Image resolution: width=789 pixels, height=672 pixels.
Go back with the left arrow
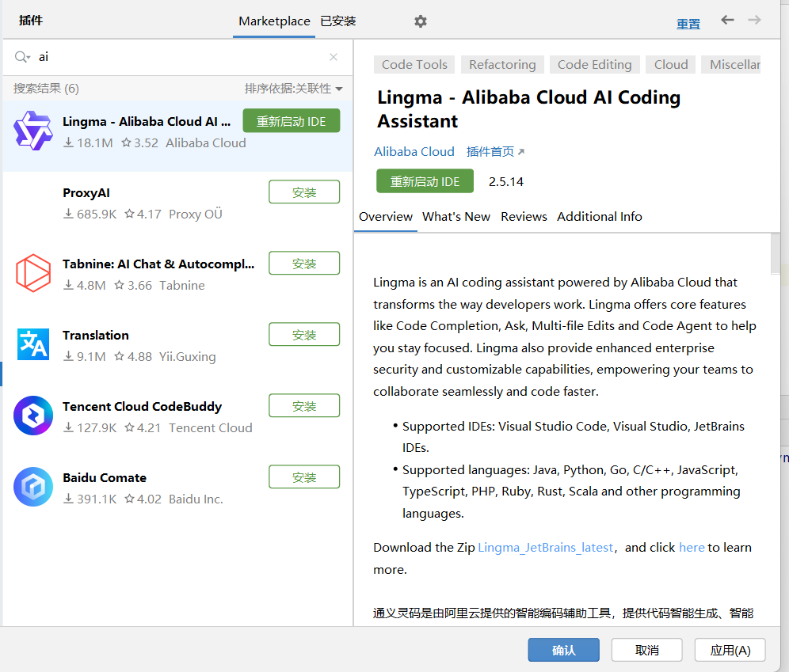(727, 20)
